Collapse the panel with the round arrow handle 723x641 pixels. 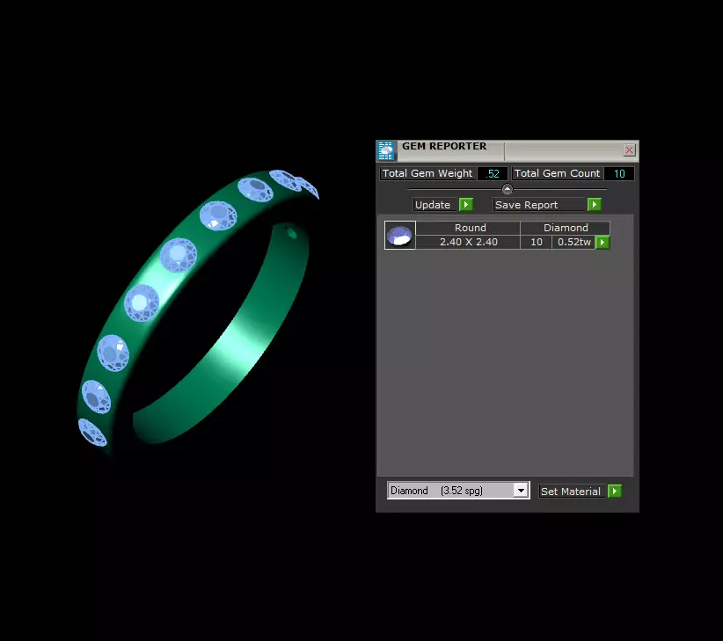507,189
